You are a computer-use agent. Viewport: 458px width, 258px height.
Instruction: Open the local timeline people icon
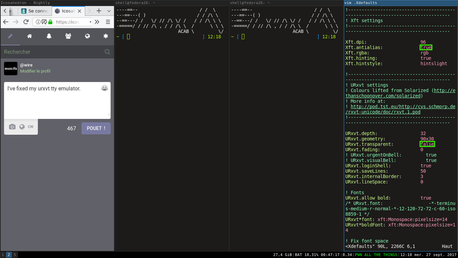[68, 36]
